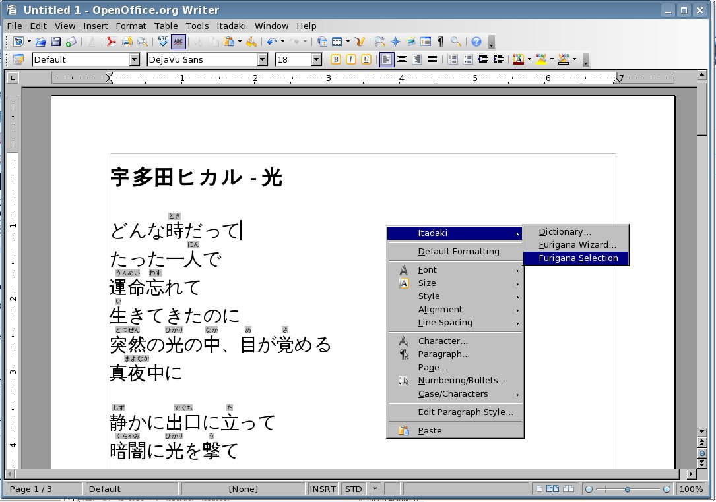Click the Undo arrow icon
The width and height of the screenshot is (716, 502).
(x=271, y=42)
